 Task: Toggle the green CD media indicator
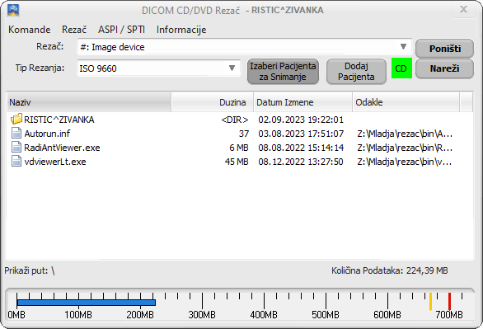(401, 68)
